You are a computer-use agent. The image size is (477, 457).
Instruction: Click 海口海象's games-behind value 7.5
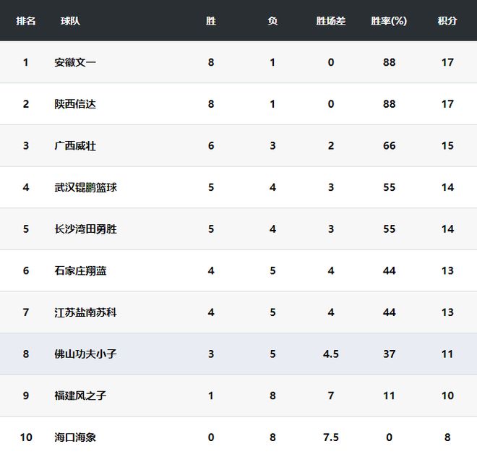[331, 437]
